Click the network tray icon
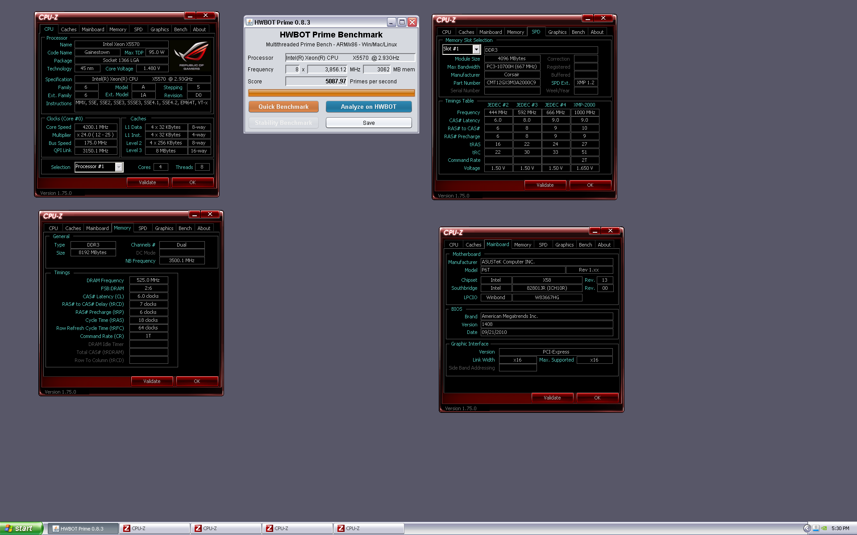The image size is (857, 535). coord(816,528)
